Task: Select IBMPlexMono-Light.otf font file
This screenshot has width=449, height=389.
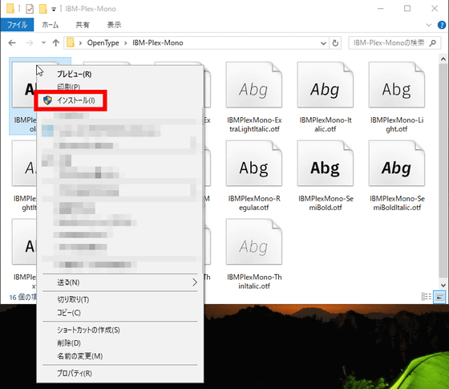Action: tap(397, 97)
